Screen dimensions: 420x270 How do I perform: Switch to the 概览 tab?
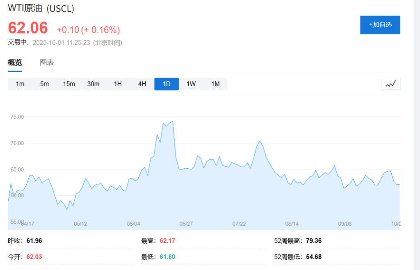(15, 63)
